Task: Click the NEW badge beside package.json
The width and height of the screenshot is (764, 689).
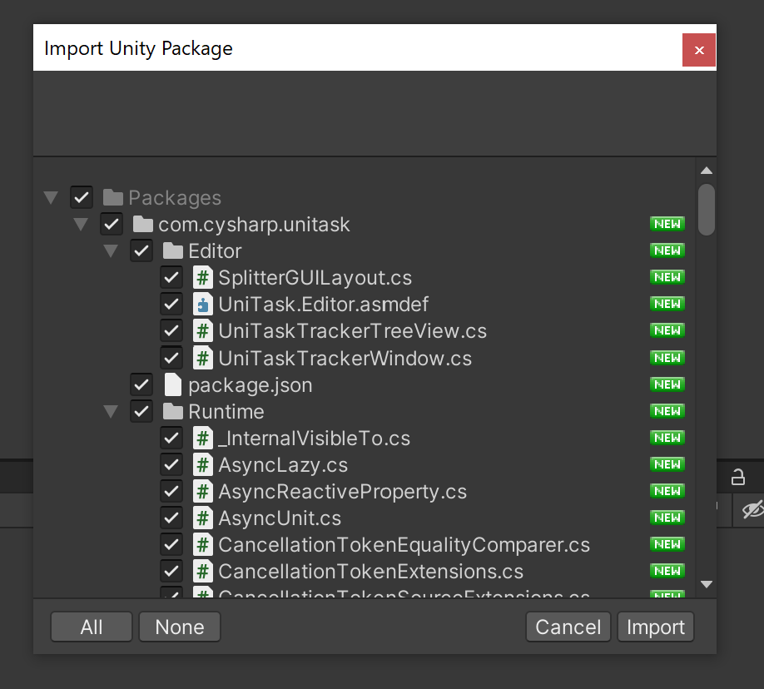Action: (667, 384)
